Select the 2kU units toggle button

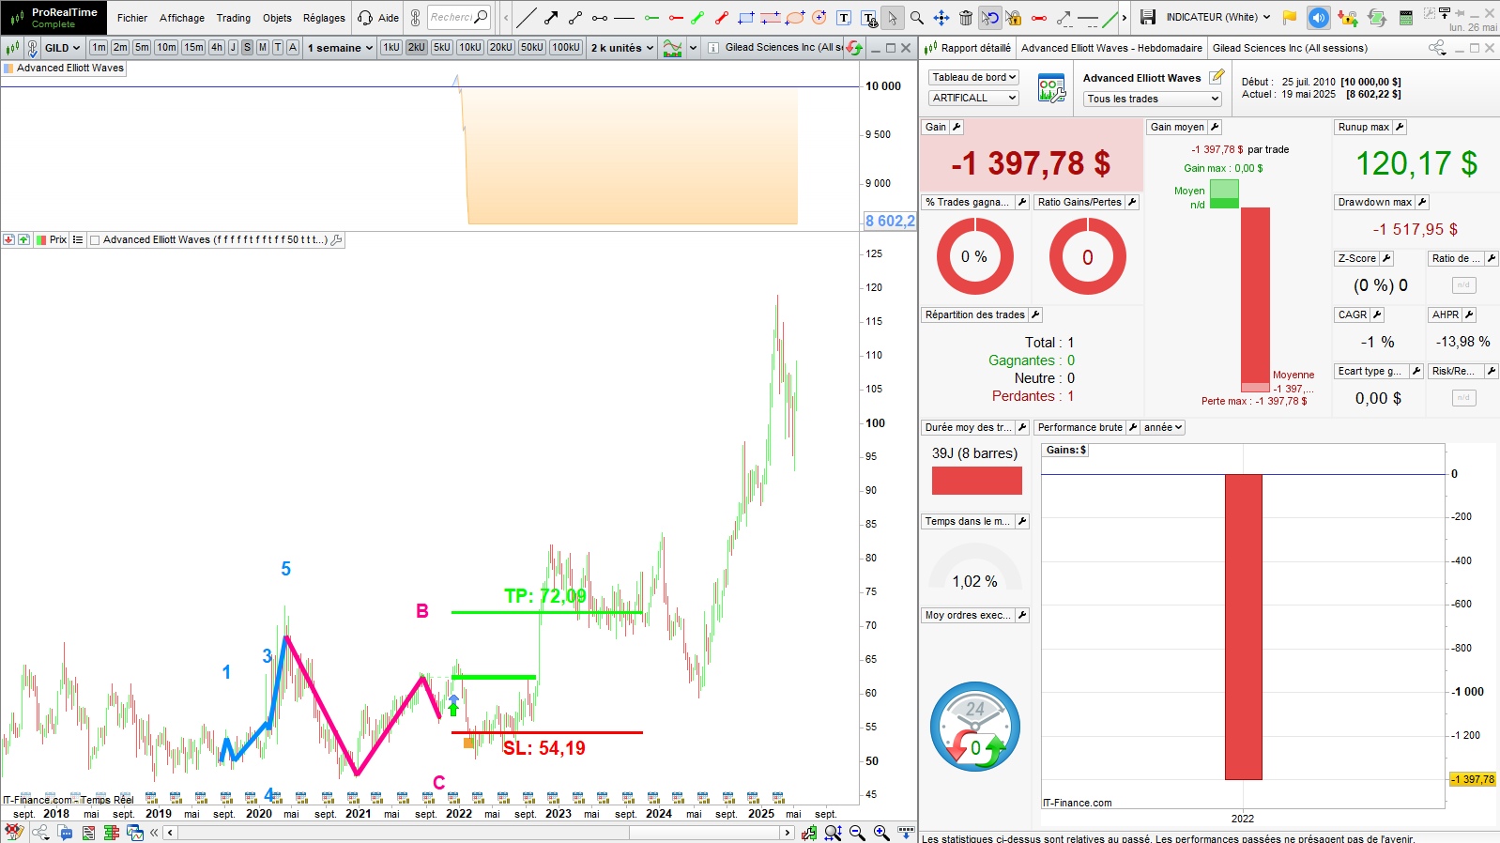416,47
